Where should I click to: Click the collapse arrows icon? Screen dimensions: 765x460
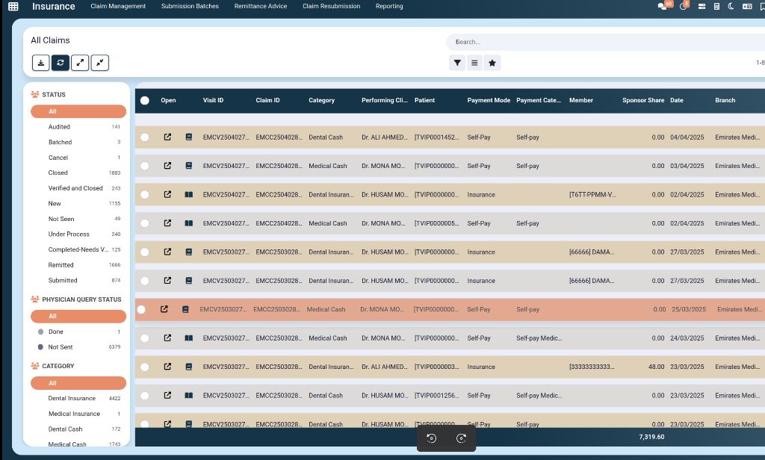tap(100, 63)
